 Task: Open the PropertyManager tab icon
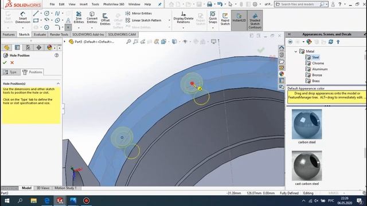[x=17, y=47]
